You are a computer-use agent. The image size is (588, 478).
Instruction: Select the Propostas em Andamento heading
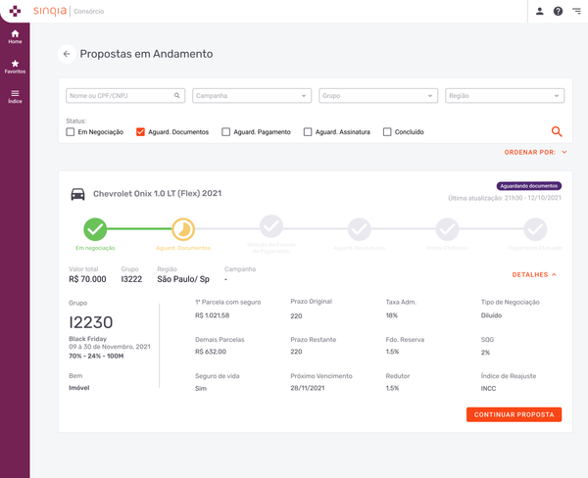[x=146, y=54]
